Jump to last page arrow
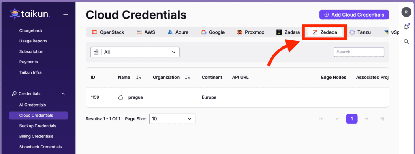The image size is (415, 154). (x=382, y=119)
